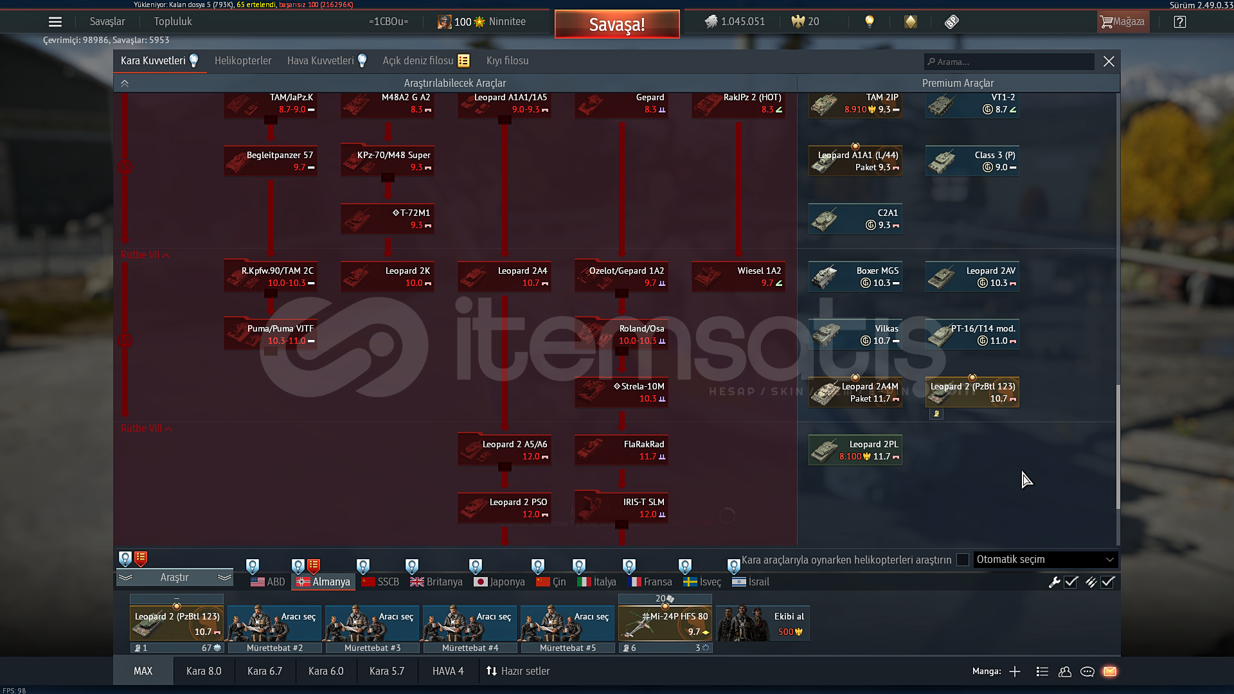Click the player avatar icon beside level 100

pyautogui.click(x=445, y=22)
